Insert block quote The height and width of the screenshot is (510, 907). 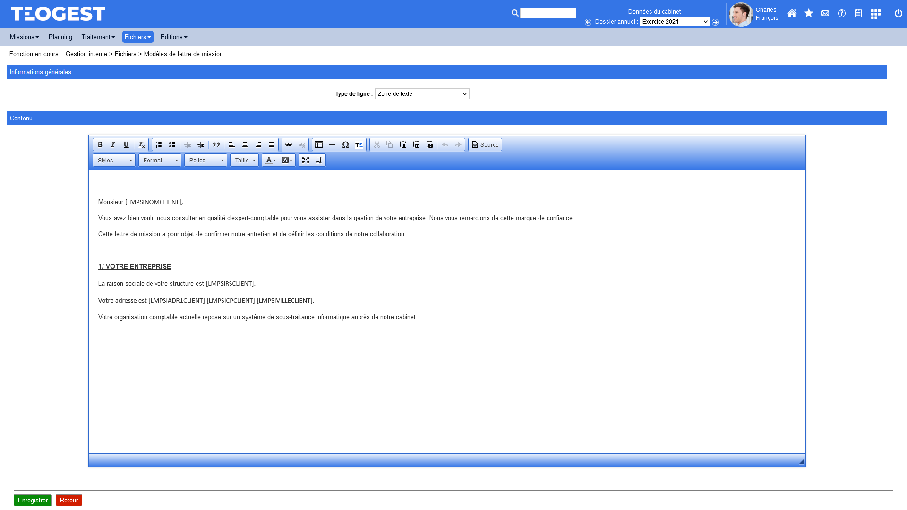tap(216, 144)
